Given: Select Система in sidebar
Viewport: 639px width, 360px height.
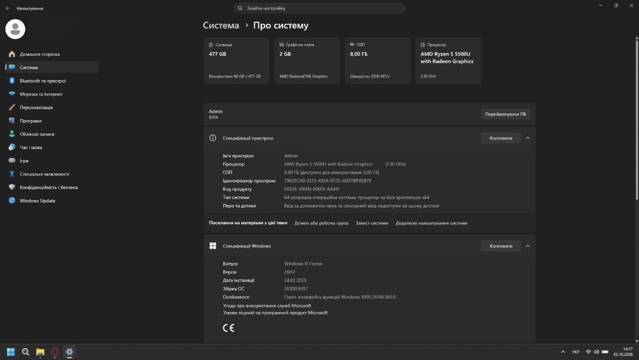Looking at the screenshot, I should click(x=52, y=67).
